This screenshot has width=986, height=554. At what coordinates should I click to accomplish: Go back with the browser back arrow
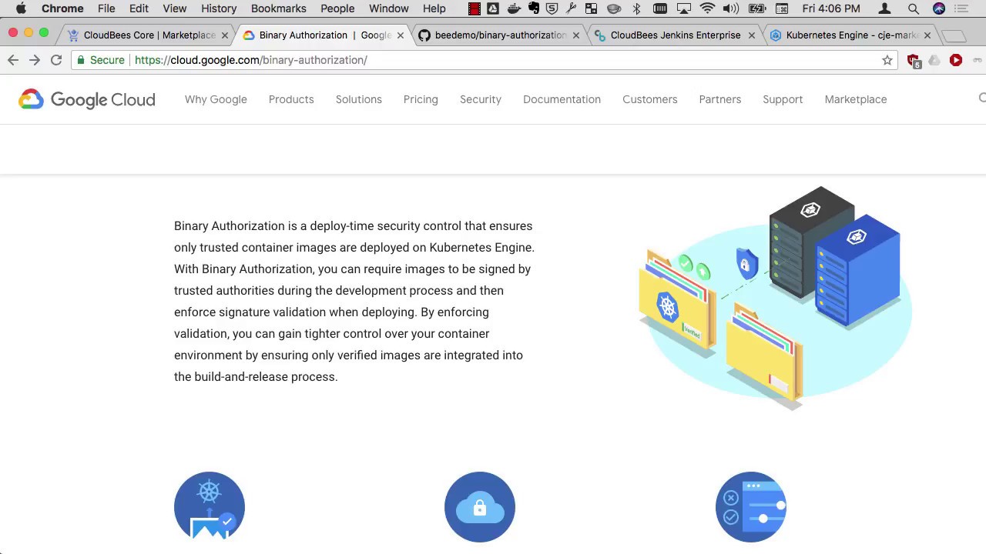tap(13, 60)
